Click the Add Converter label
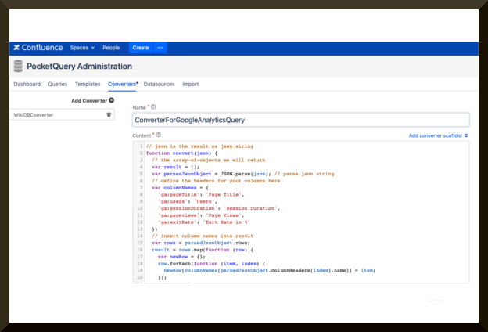The width and height of the screenshot is (488, 332). [89, 101]
